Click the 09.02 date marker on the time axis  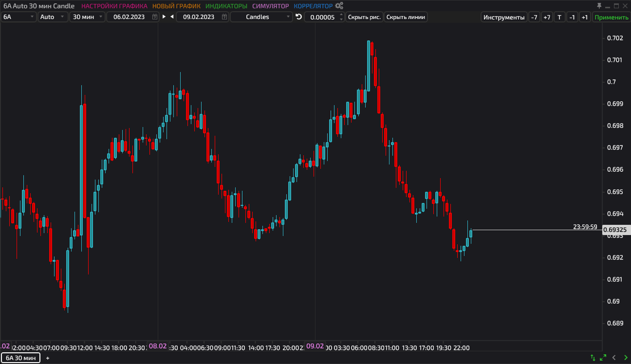[x=315, y=346]
